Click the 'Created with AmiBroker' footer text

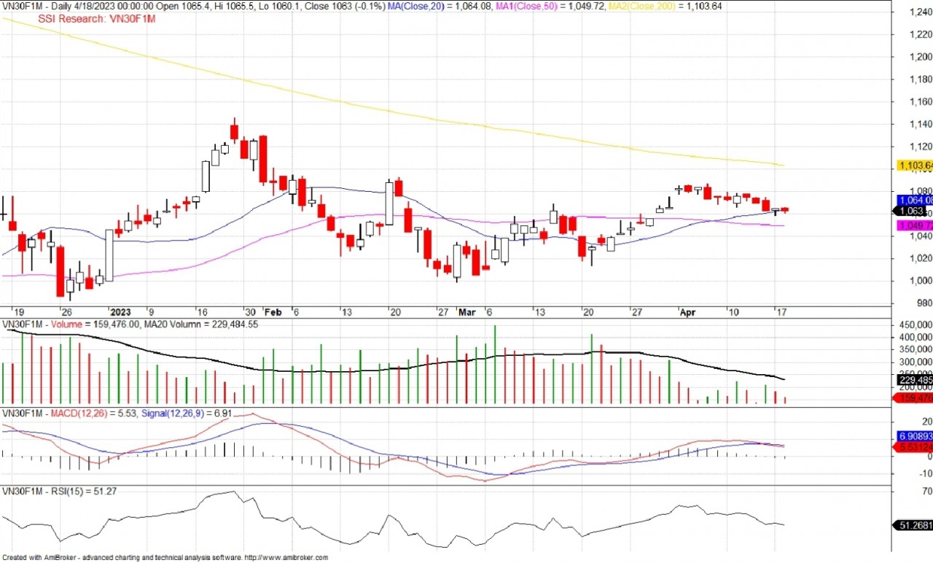(x=40, y=557)
